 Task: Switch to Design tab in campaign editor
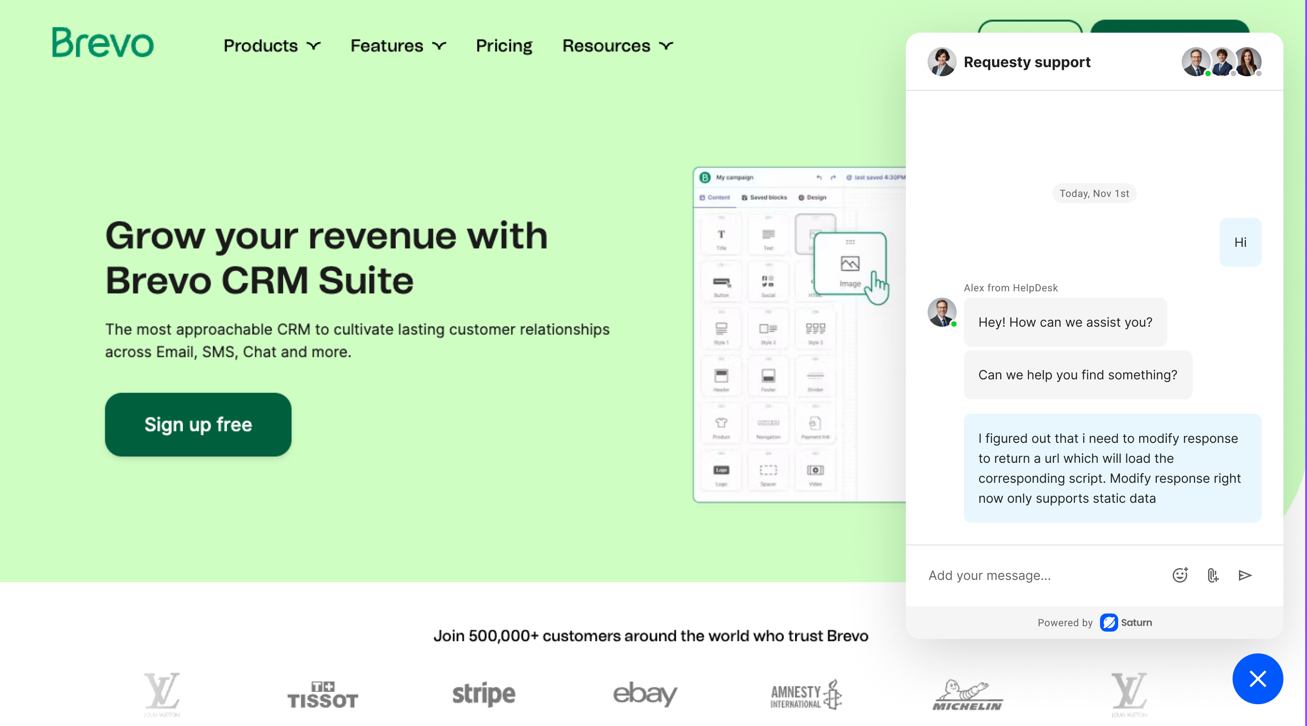click(812, 197)
